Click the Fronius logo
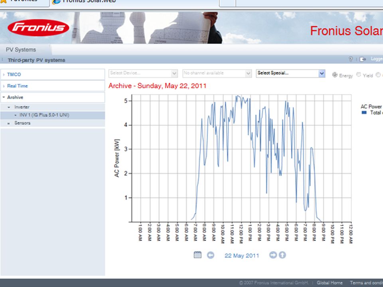Viewport: 383px width, 287px height. click(38, 28)
